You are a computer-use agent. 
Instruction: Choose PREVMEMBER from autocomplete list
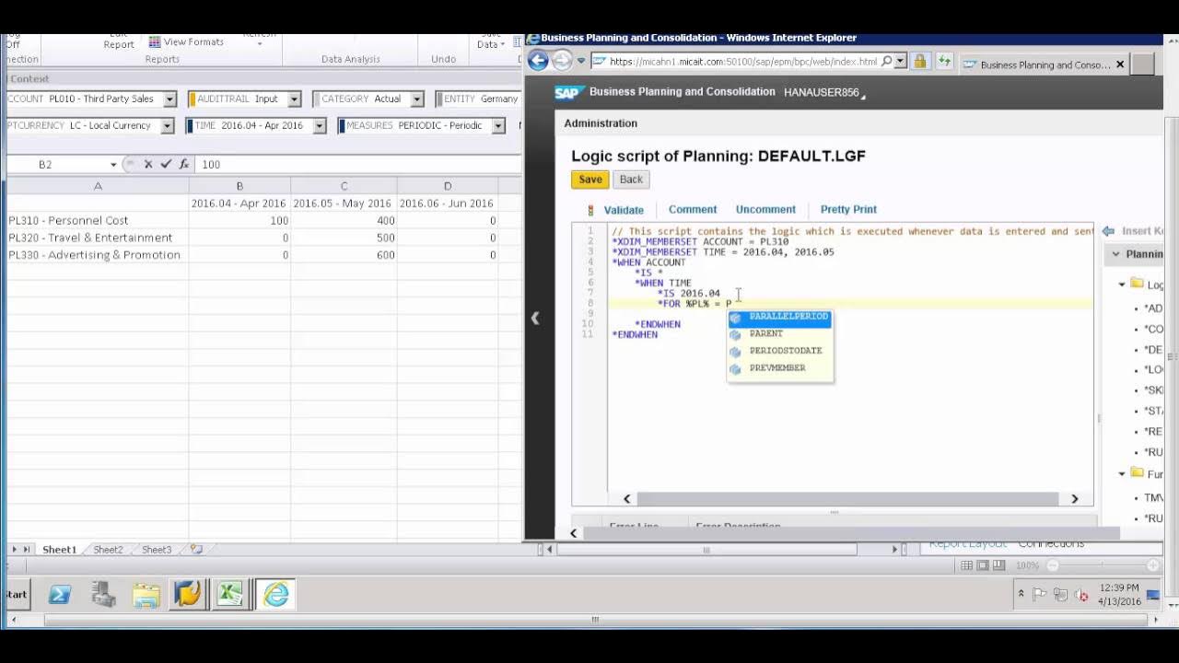click(780, 368)
